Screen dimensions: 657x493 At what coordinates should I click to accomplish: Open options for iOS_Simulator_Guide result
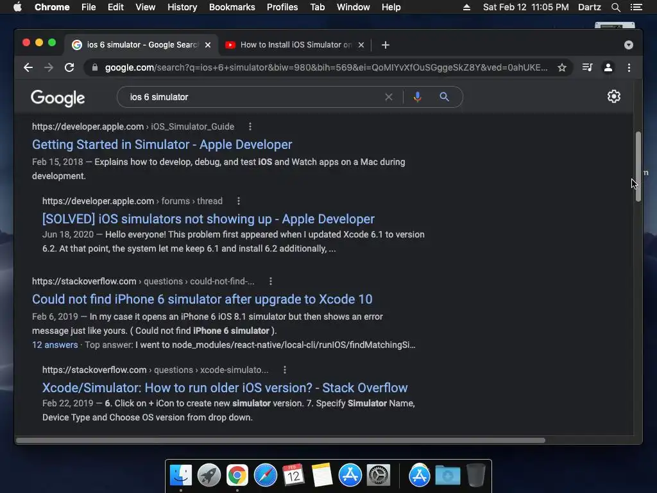point(250,126)
